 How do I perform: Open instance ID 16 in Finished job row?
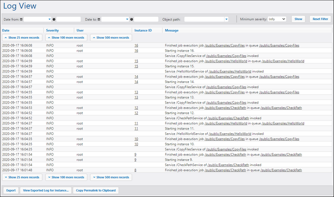coord(136,46)
